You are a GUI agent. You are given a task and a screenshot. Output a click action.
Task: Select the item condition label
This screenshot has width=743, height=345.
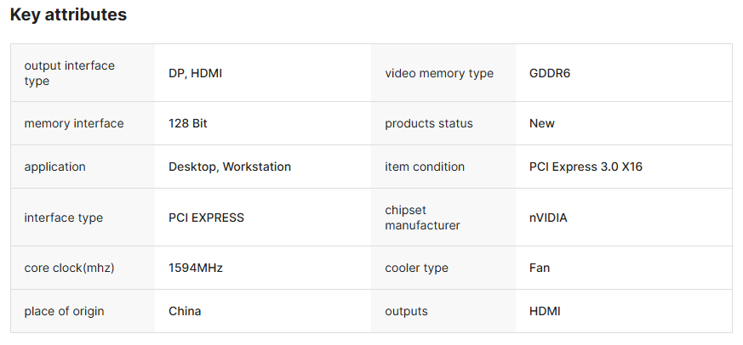coord(425,167)
